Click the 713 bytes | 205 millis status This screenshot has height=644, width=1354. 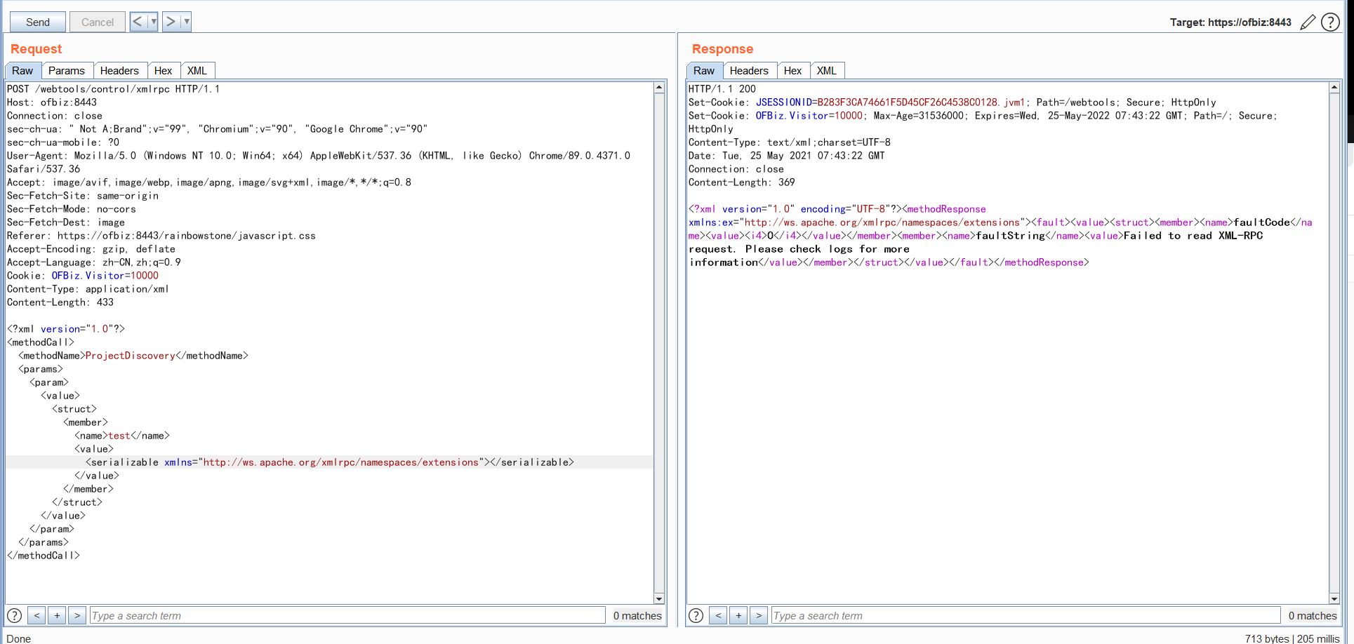tap(1292, 638)
